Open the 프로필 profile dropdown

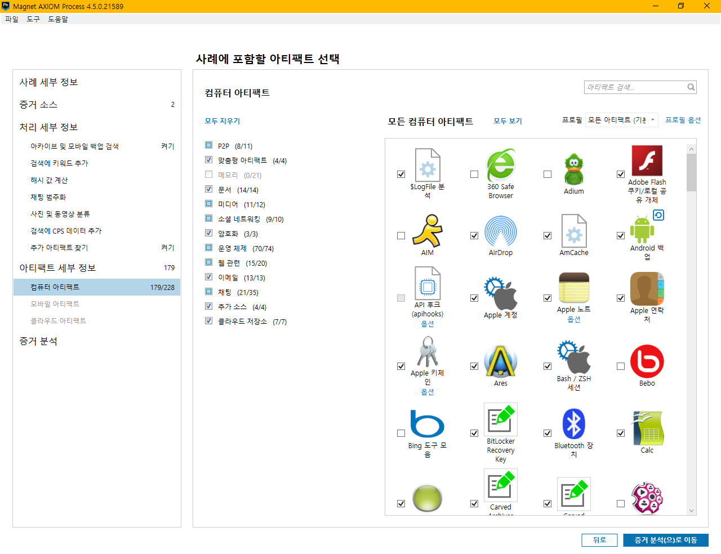(x=622, y=120)
